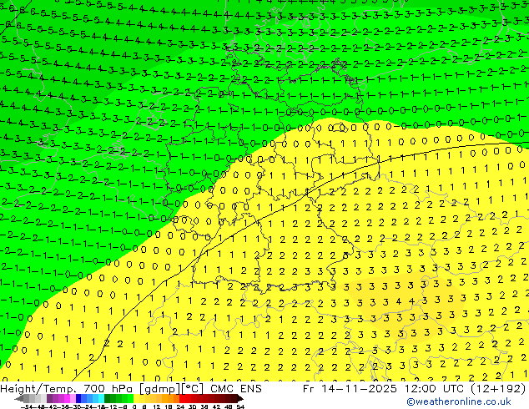Viewport: 529px width, 409px height.
Task: Click the '54' legend scale label at right end
Action: pyautogui.click(x=240, y=407)
